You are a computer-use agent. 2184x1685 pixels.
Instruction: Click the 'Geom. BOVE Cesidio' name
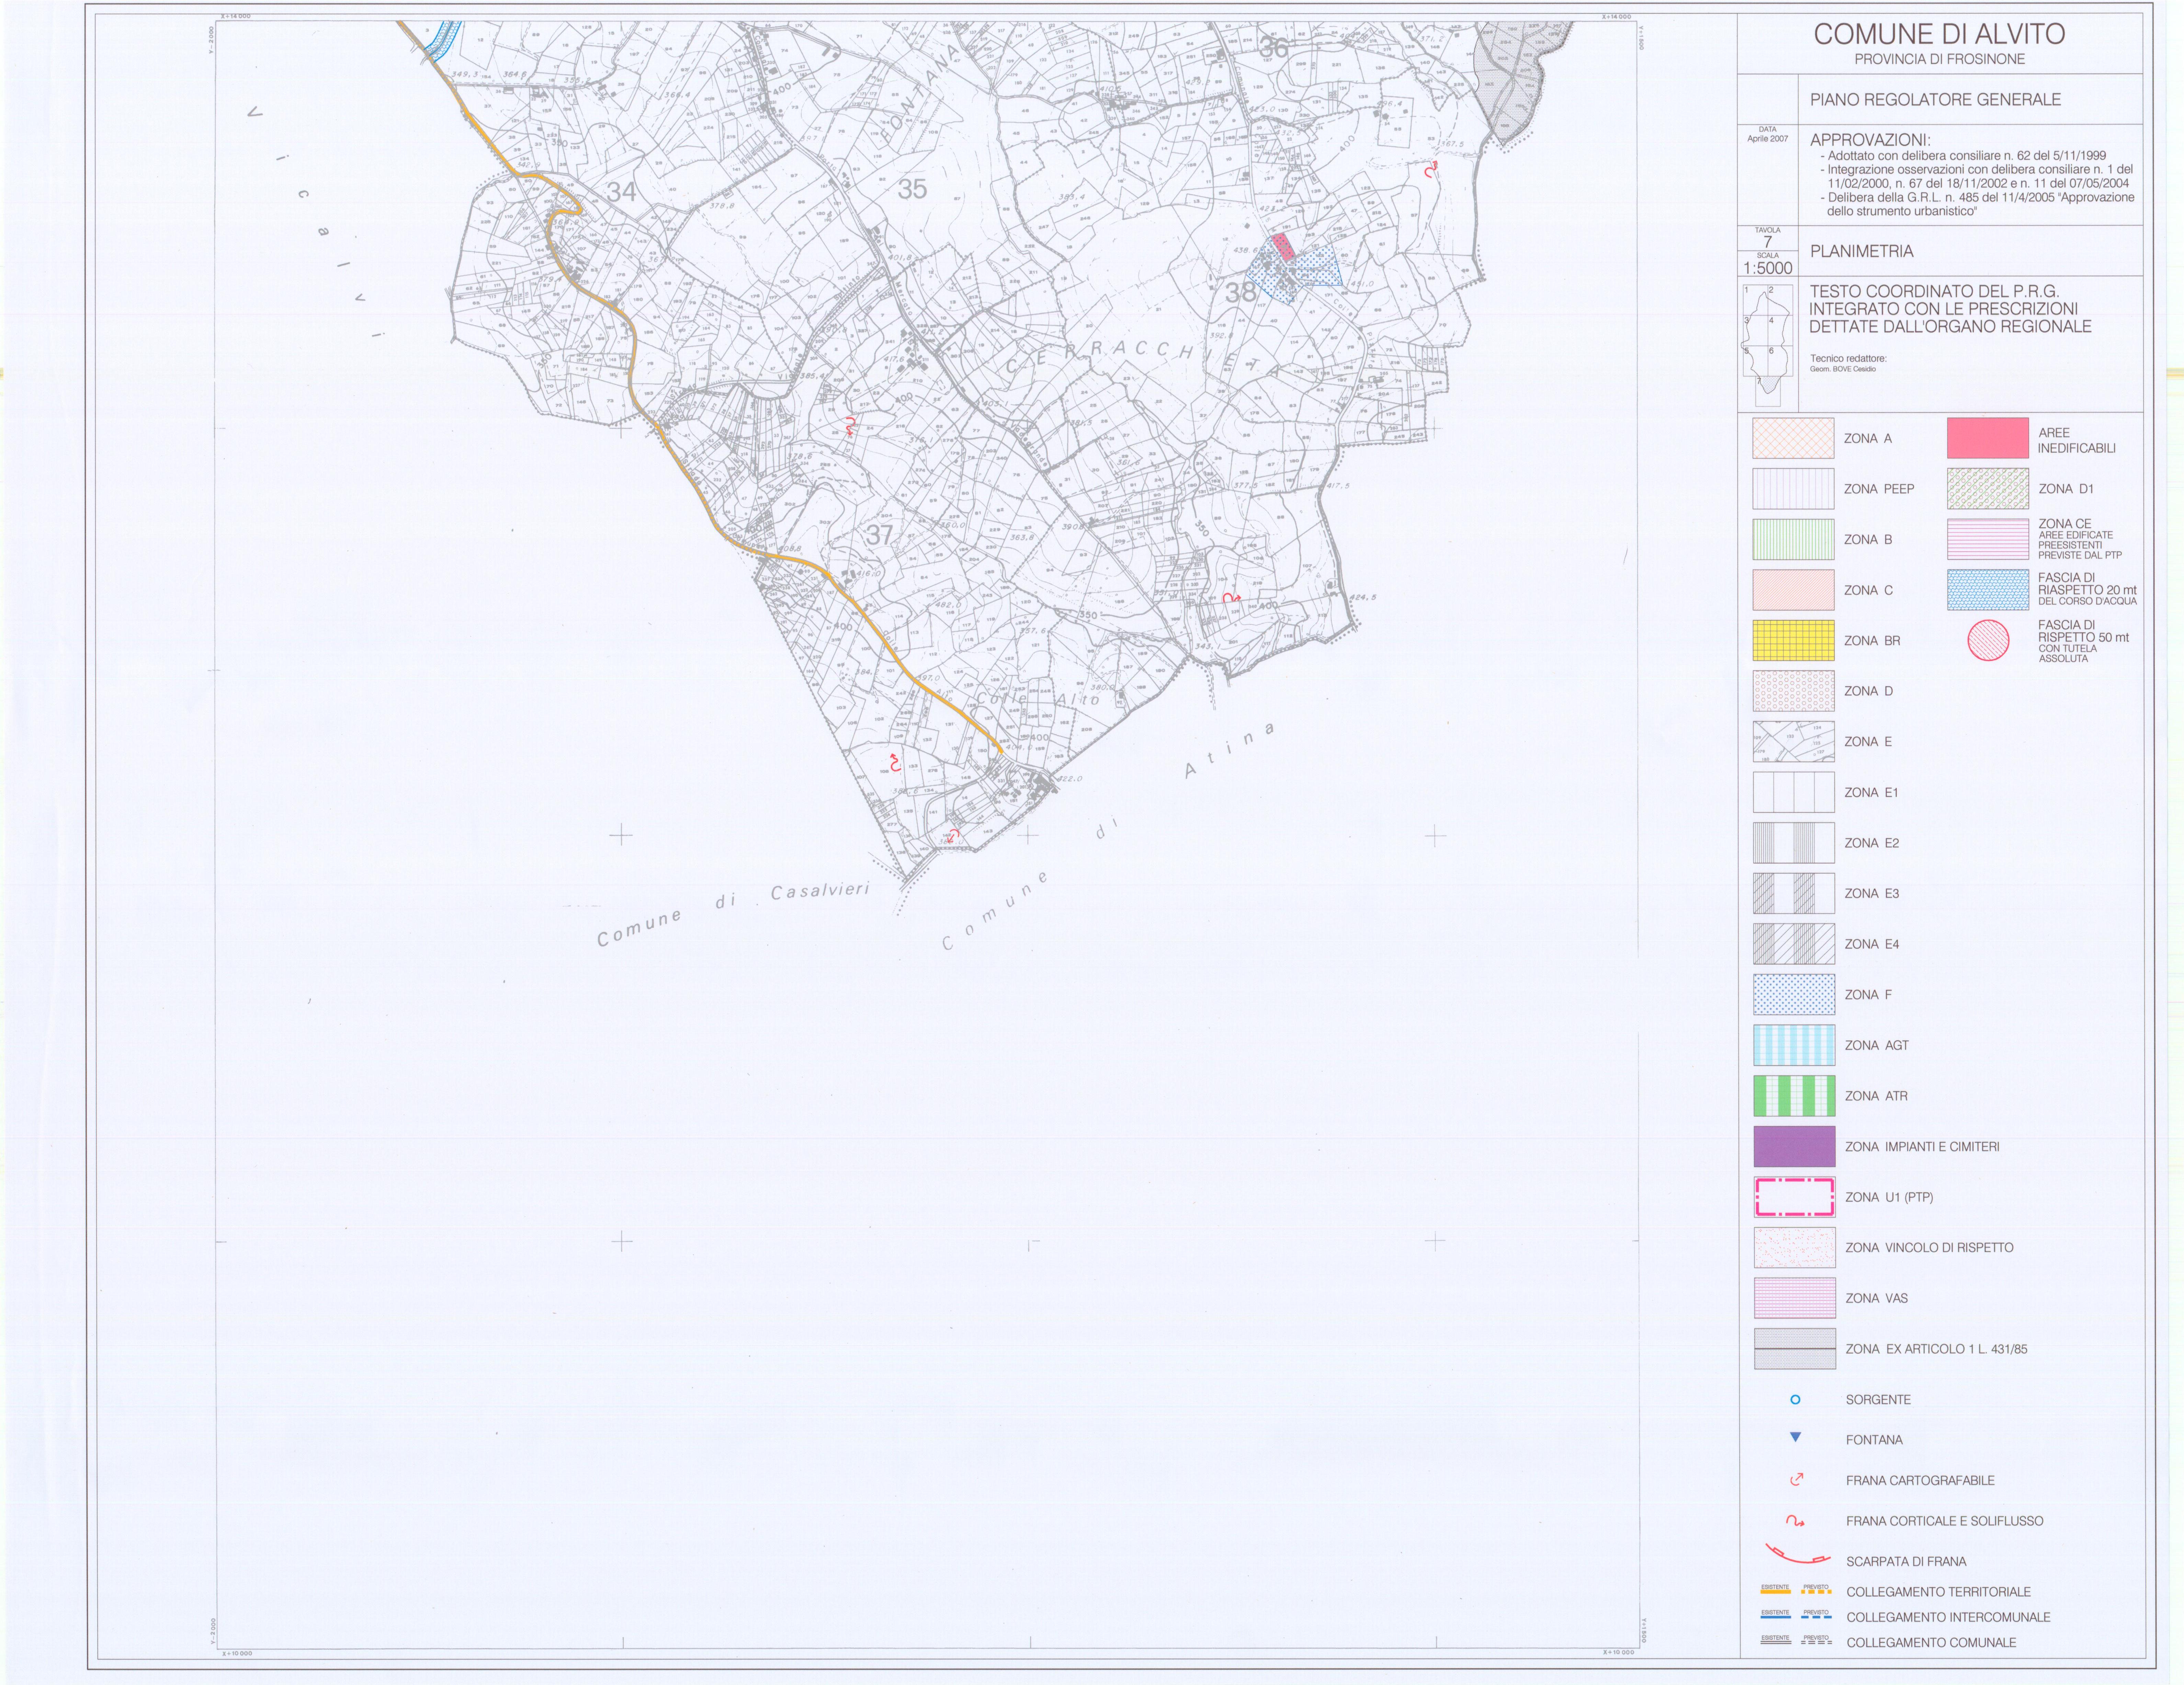point(1843,369)
